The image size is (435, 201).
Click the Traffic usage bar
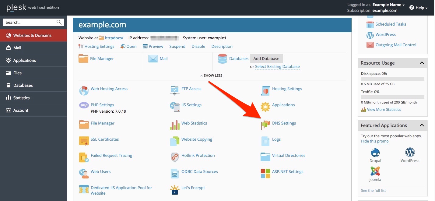coord(393,97)
